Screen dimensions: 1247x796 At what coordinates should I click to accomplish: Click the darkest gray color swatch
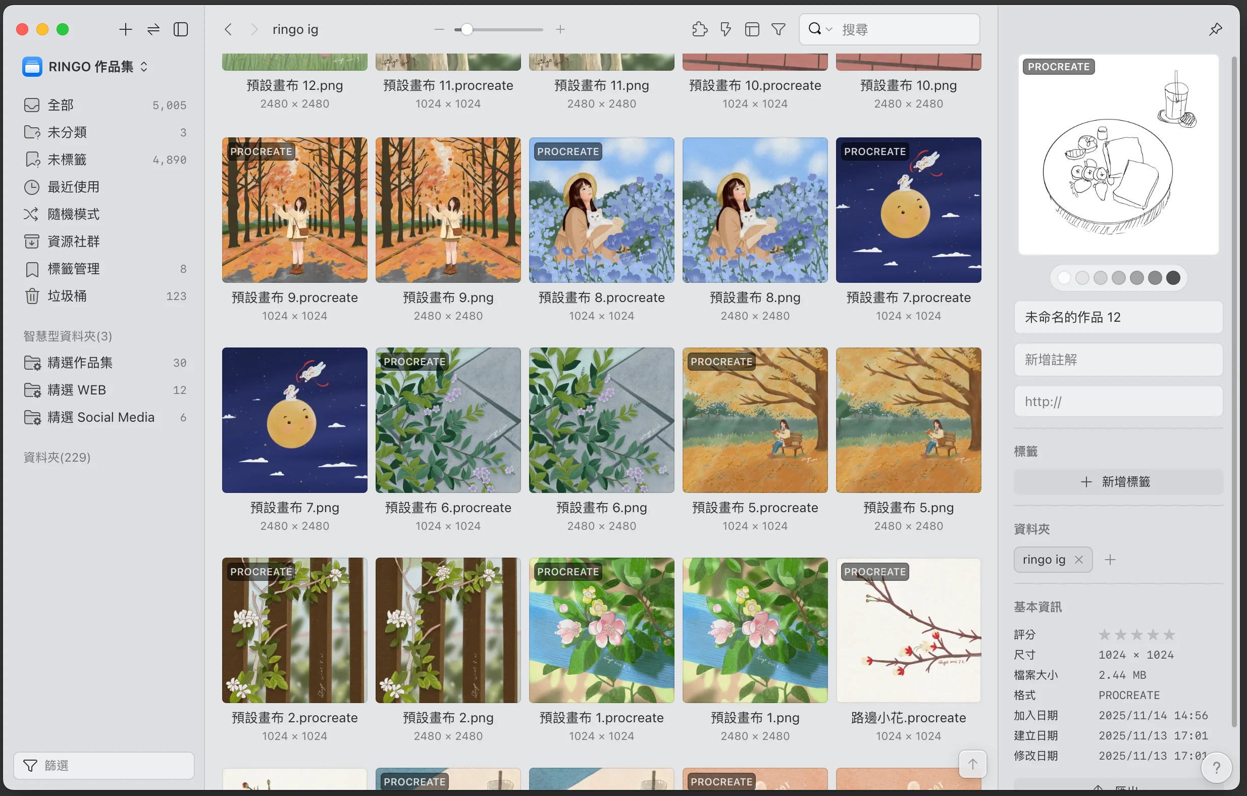(1173, 278)
